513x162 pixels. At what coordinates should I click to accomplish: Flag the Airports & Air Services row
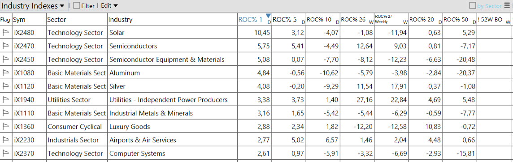pyautogui.click(x=5, y=140)
